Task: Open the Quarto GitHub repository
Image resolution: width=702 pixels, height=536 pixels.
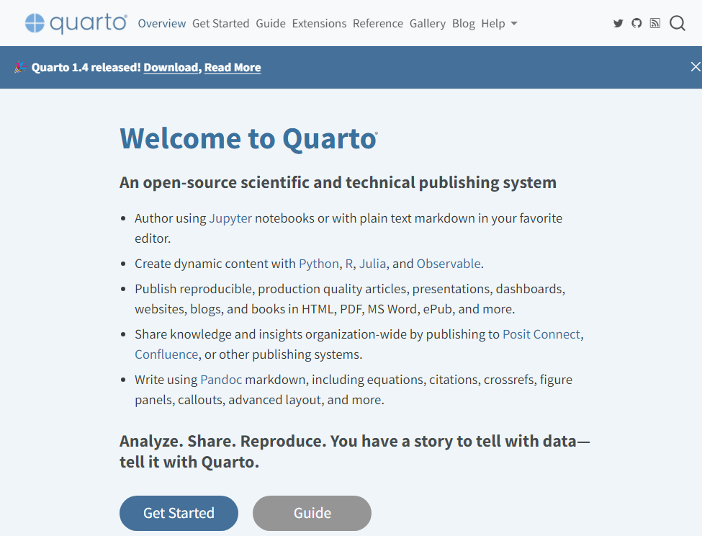Action: (x=636, y=23)
